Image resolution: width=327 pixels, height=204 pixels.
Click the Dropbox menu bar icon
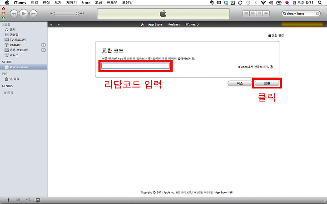coord(226,3)
